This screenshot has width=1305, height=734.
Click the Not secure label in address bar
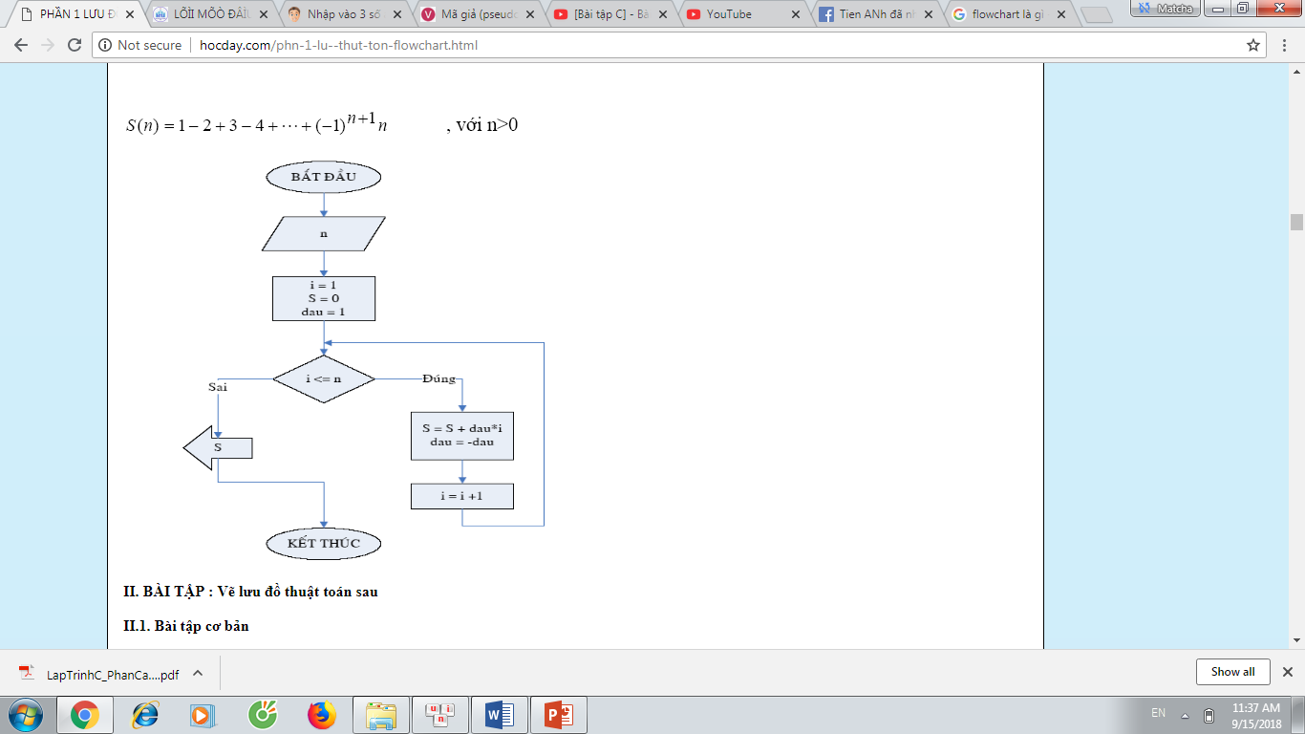tap(149, 45)
